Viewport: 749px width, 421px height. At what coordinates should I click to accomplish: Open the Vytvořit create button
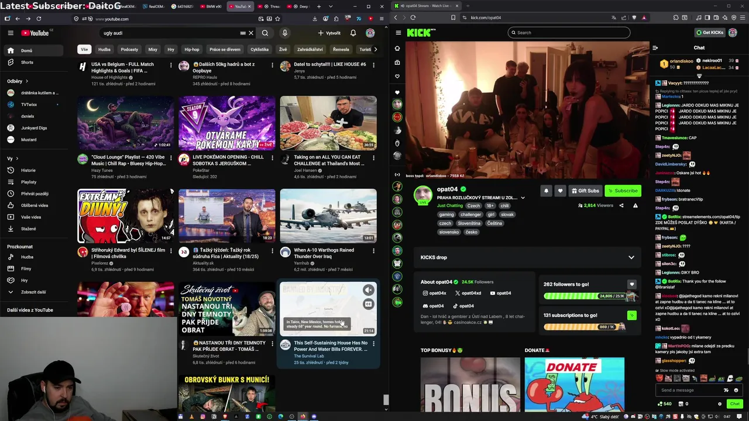(x=329, y=33)
